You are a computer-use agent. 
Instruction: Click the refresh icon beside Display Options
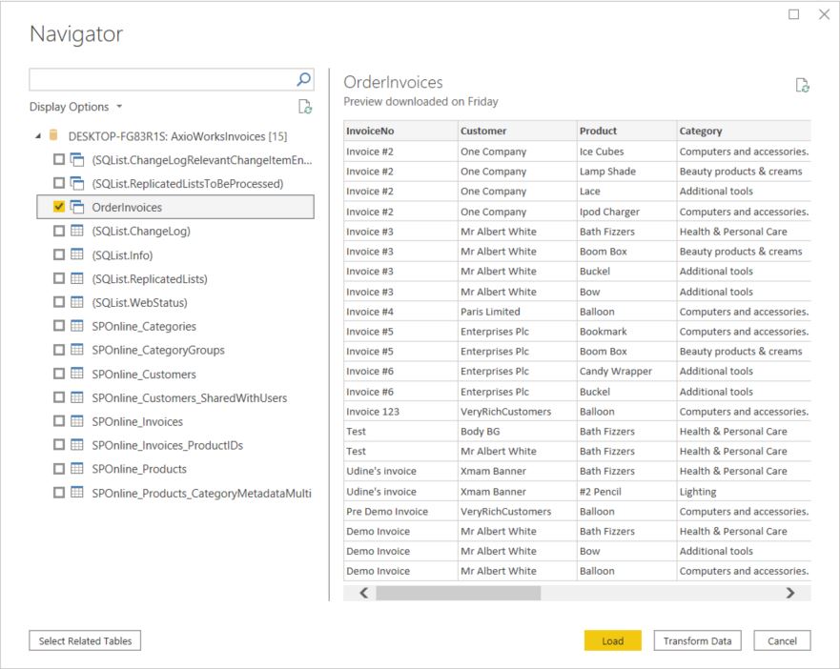(x=305, y=107)
